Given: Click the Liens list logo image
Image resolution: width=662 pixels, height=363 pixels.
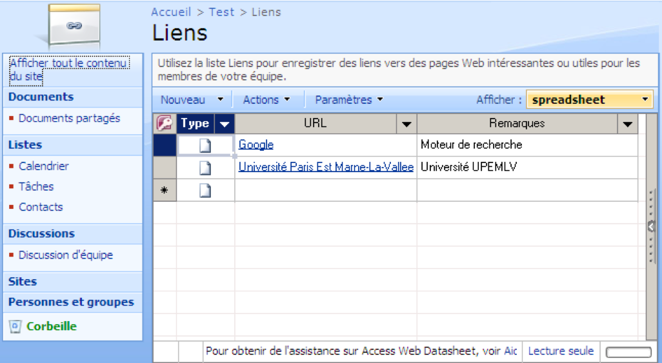Looking at the screenshot, I should (74, 26).
